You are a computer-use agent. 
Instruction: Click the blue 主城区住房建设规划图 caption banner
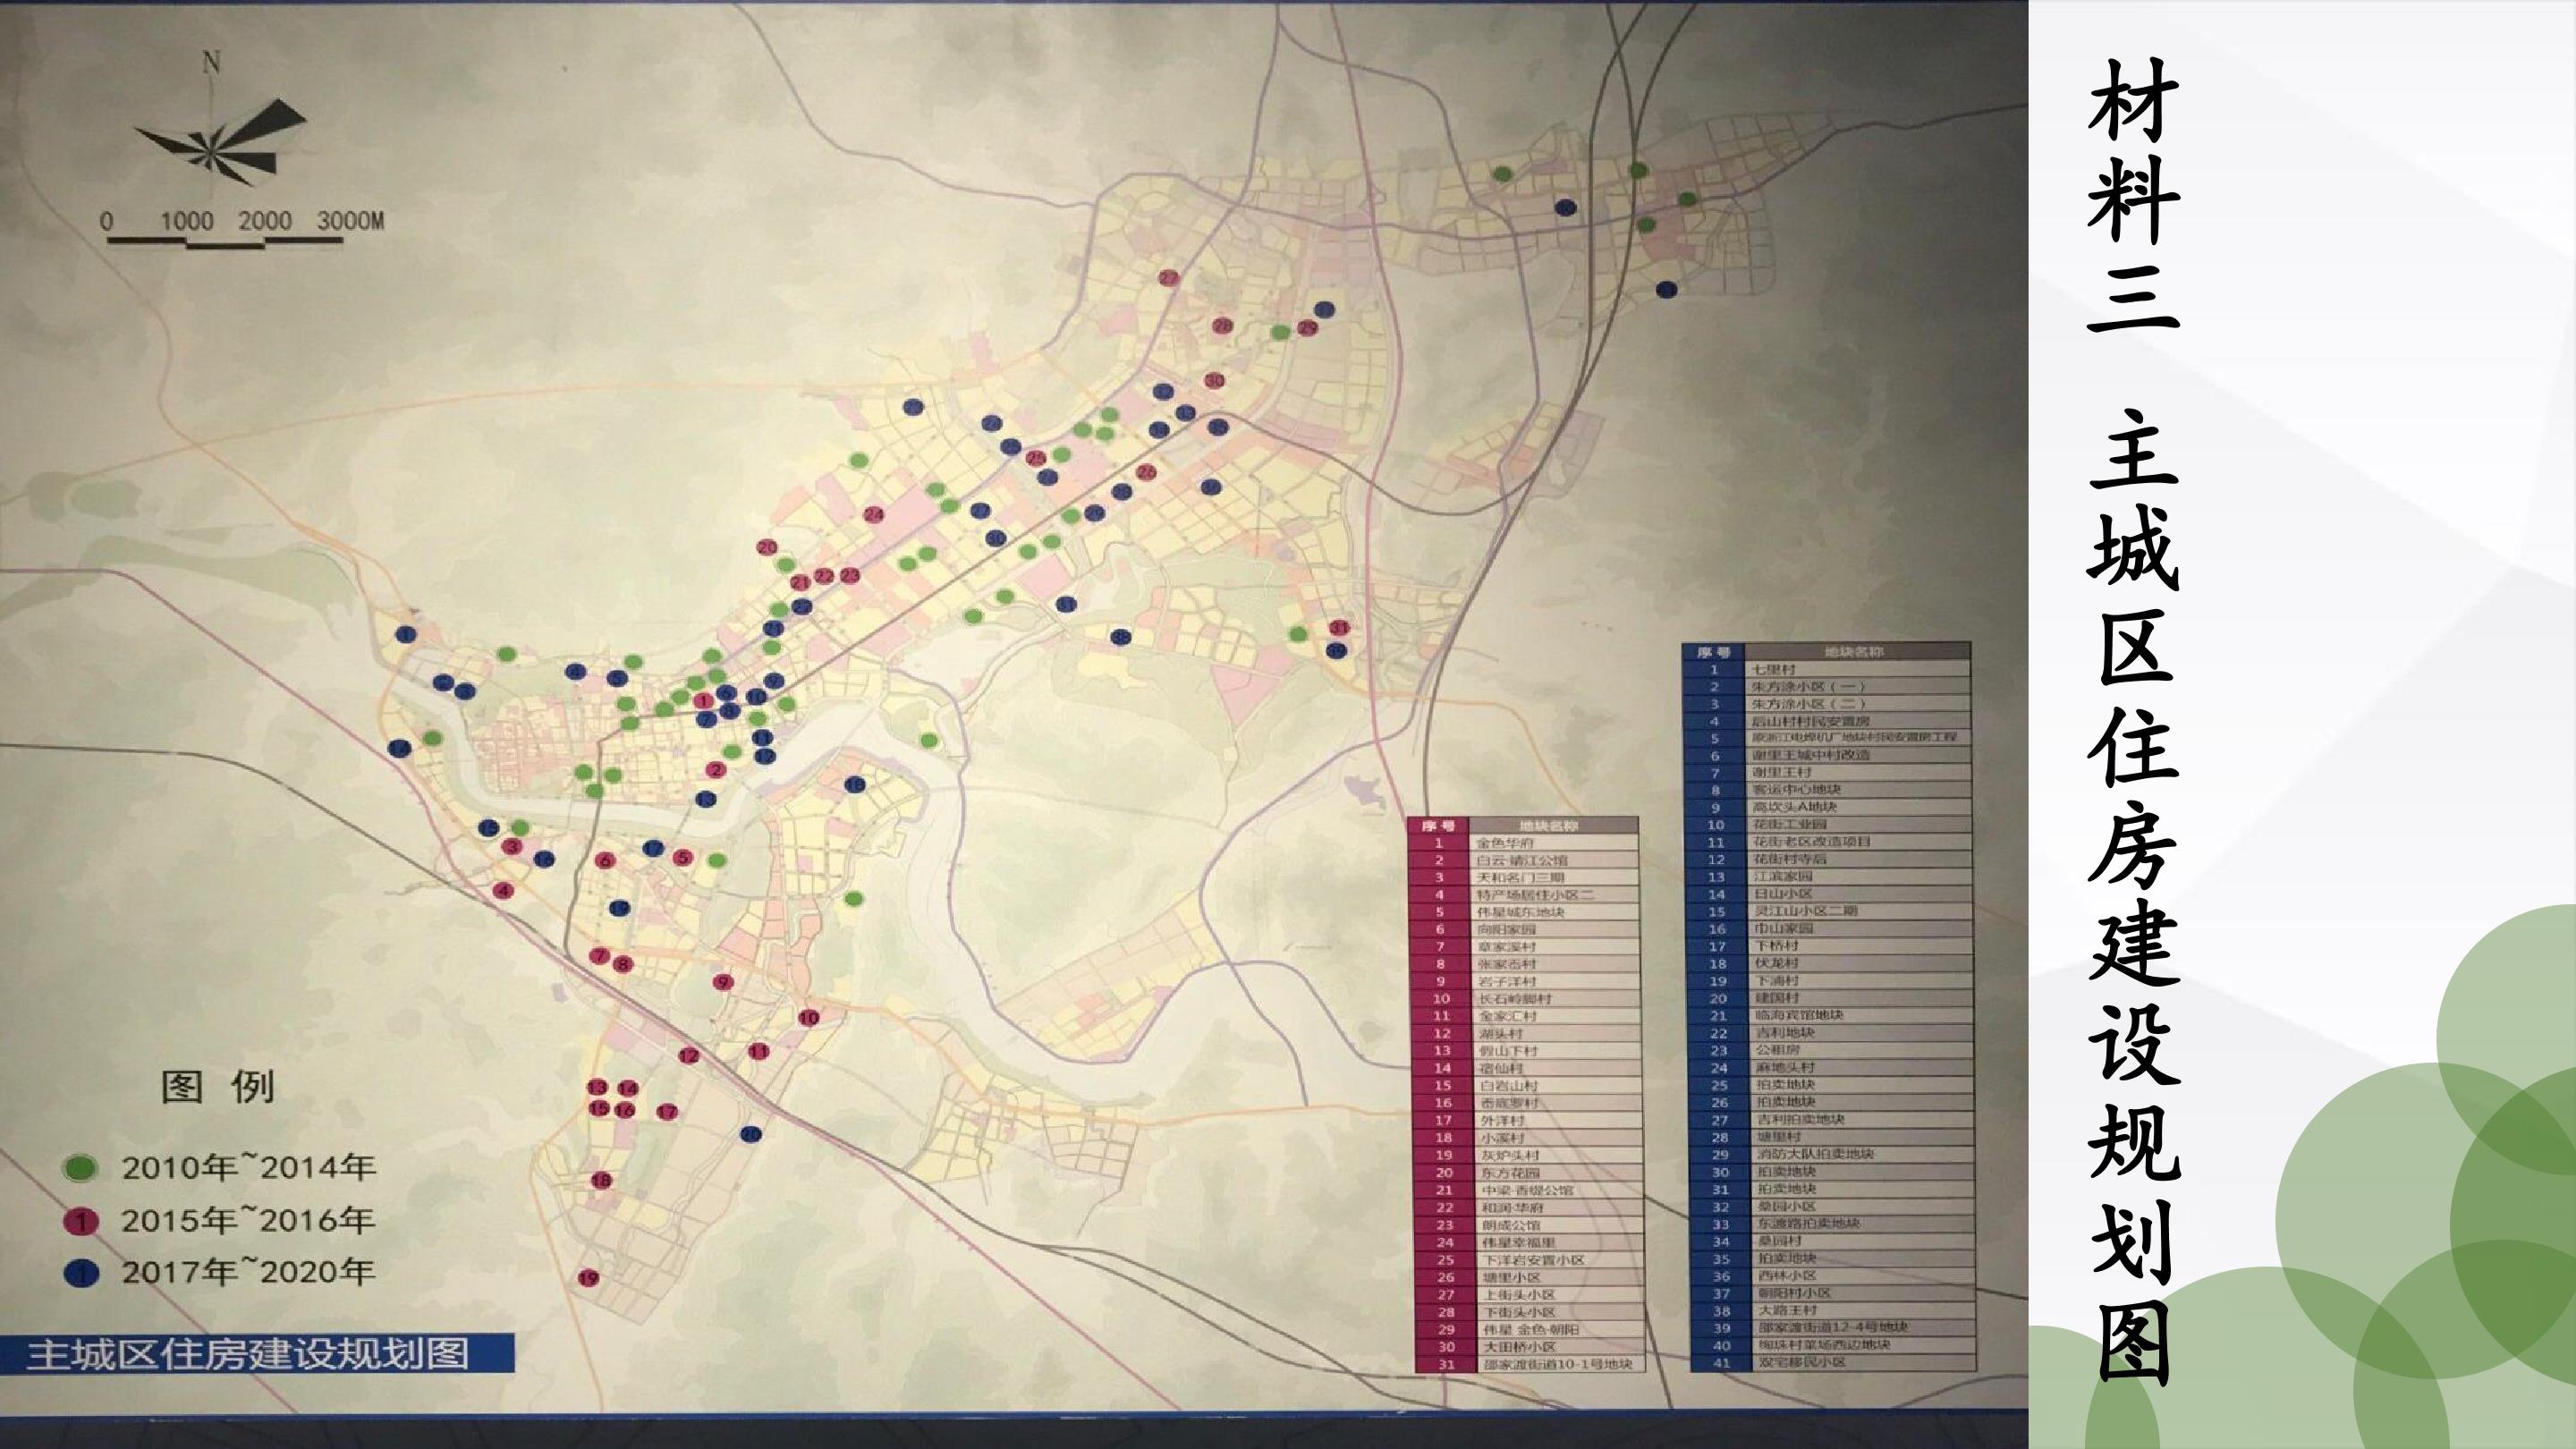click(257, 1354)
